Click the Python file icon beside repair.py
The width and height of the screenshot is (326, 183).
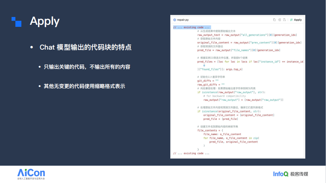[175, 20]
